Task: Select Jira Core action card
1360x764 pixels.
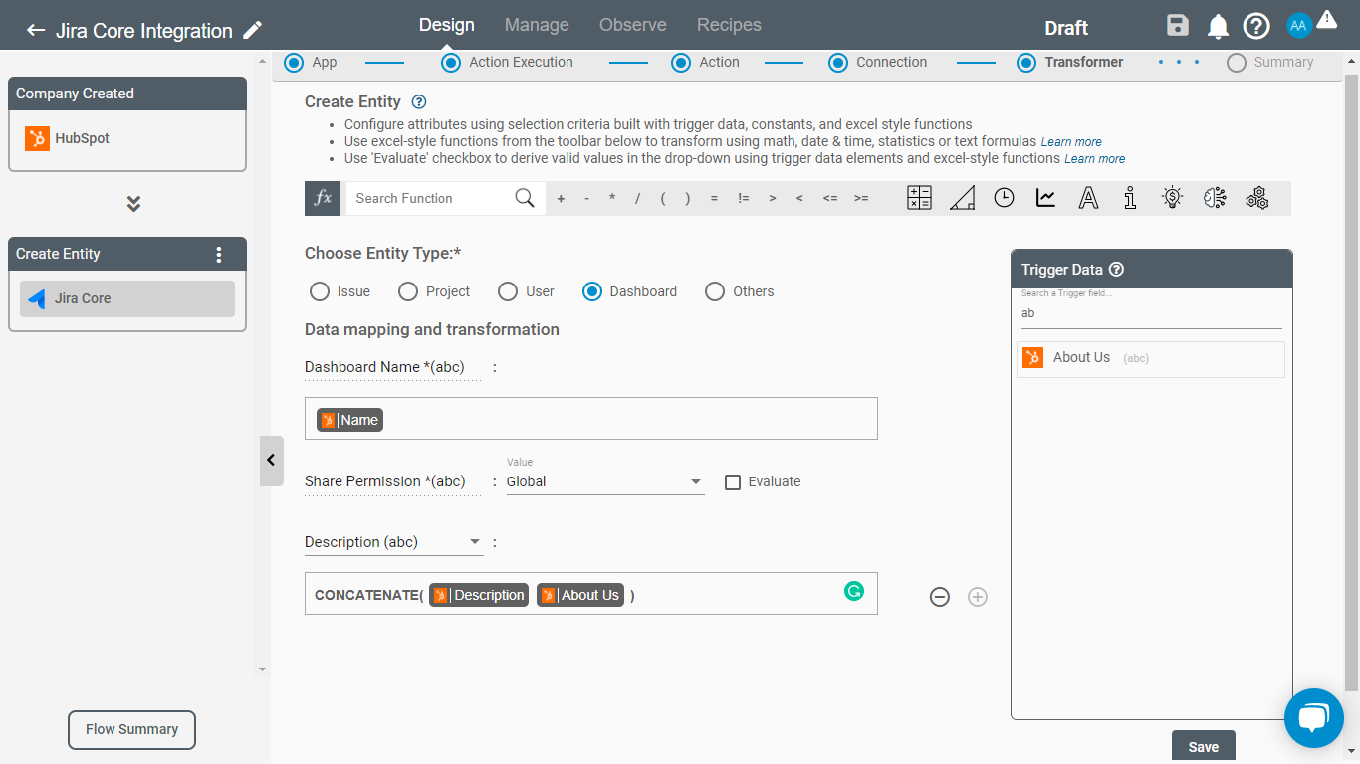Action: point(127,298)
